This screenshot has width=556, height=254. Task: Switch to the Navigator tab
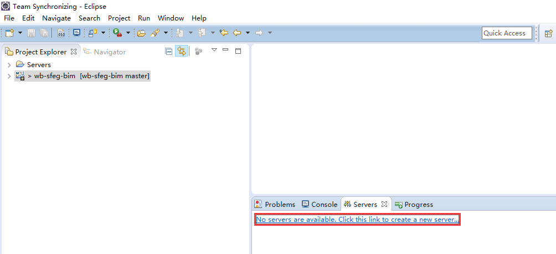click(x=104, y=52)
